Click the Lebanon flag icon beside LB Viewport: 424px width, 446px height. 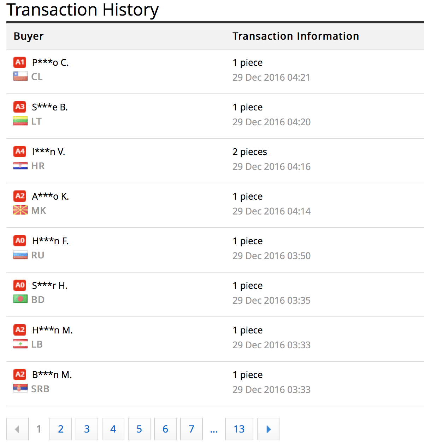click(x=20, y=344)
